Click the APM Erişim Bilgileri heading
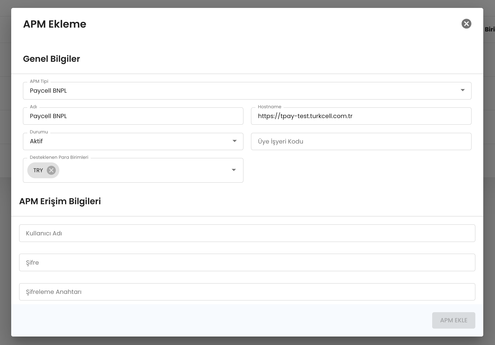 [x=60, y=201]
